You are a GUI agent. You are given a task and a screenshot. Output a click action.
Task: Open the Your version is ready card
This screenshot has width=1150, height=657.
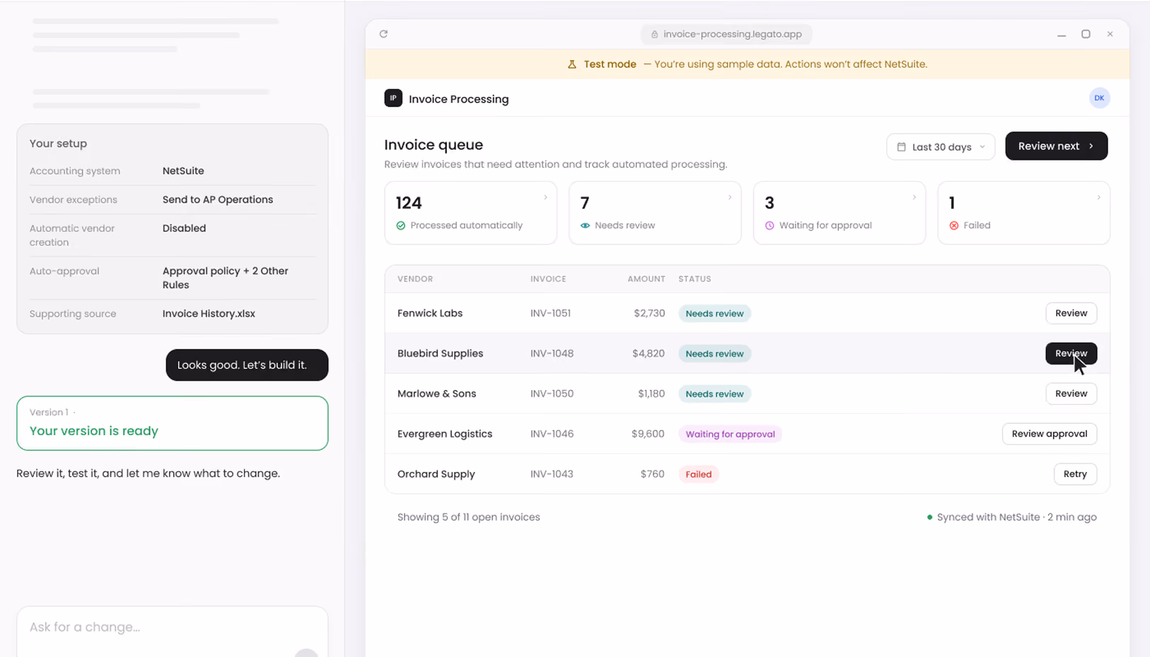click(172, 423)
